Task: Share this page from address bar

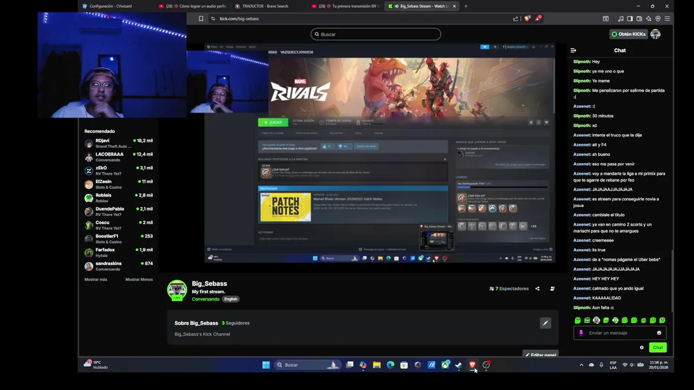Action: (x=516, y=18)
